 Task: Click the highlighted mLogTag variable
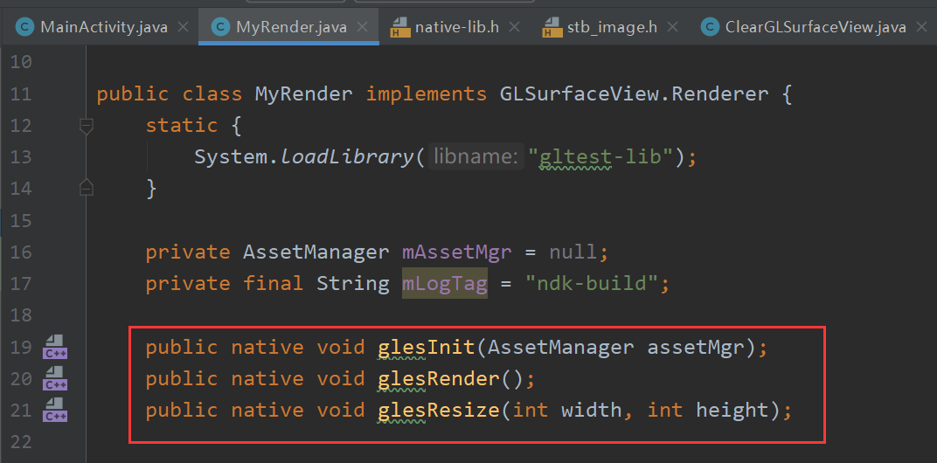[444, 283]
